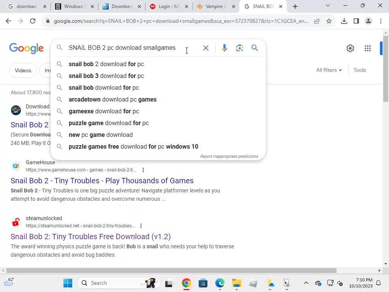Open Chrome three-dot menu
389x292 pixels.
coord(381,21)
